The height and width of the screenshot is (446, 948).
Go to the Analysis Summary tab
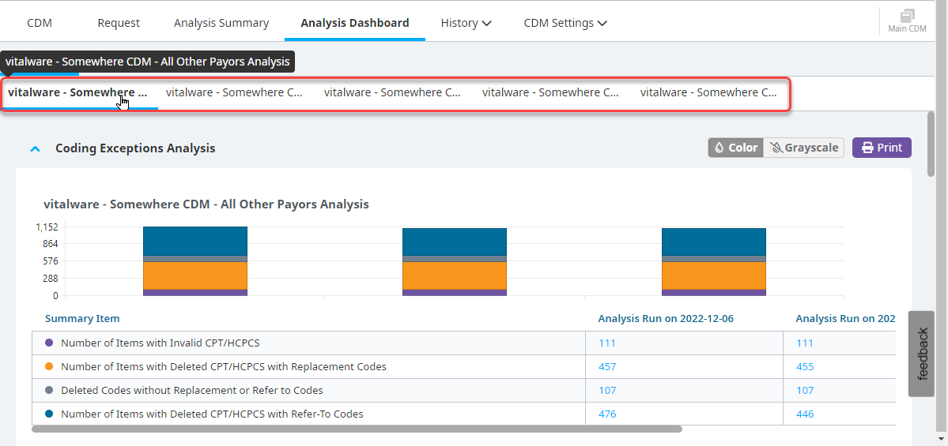[x=221, y=23]
